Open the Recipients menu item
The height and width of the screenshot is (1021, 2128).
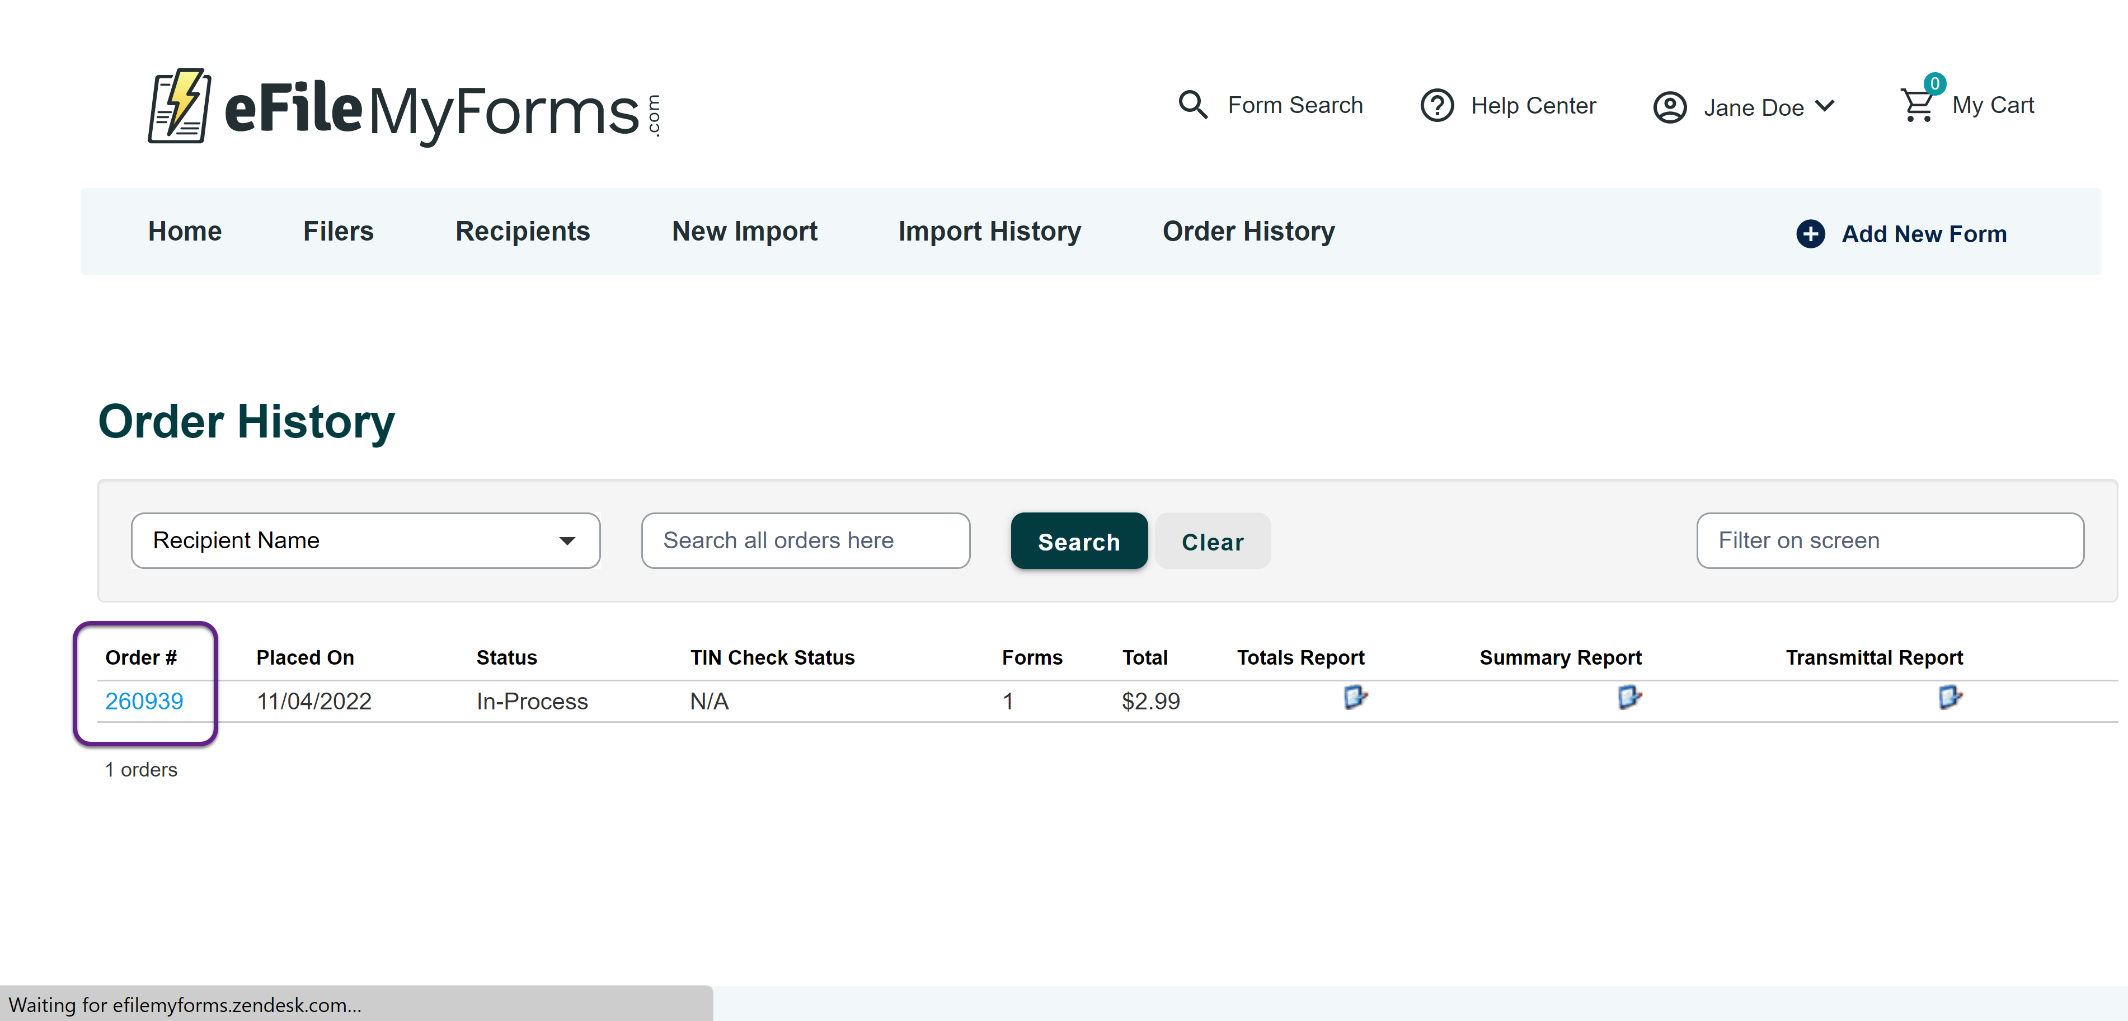click(x=522, y=231)
